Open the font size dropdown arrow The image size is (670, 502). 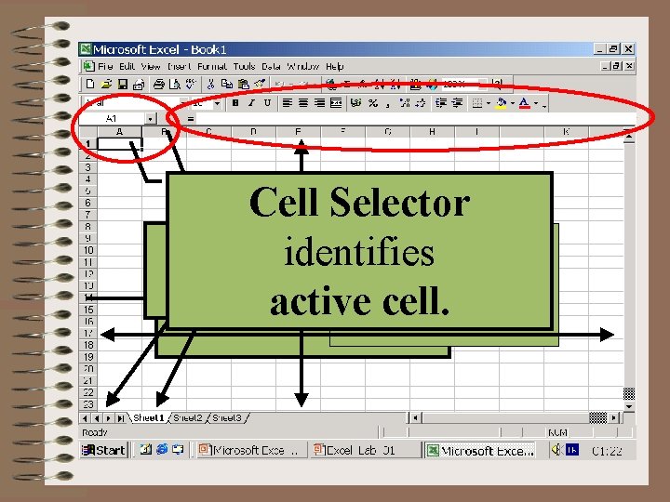(217, 103)
